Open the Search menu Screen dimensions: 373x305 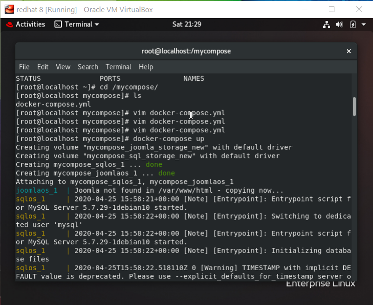tap(88, 67)
